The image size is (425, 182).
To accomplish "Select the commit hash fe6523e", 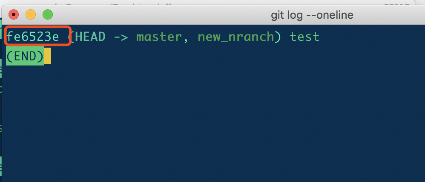I will click(x=32, y=37).
